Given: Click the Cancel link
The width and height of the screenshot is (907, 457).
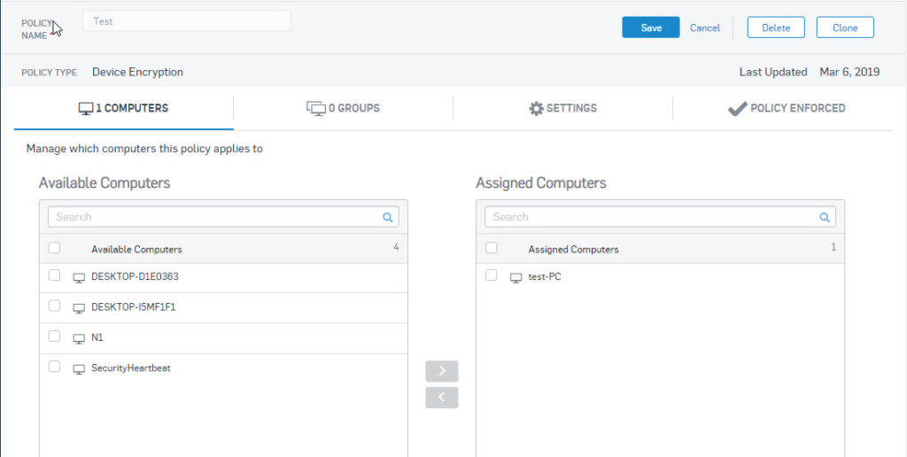Looking at the screenshot, I should click(x=705, y=27).
